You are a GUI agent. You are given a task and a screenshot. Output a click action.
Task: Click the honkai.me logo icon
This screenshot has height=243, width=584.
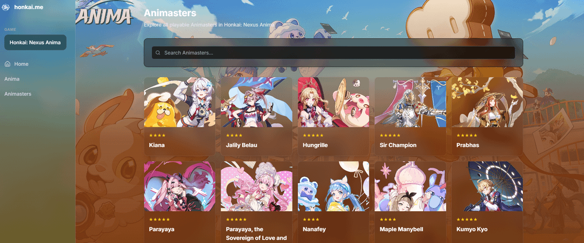(x=5, y=7)
